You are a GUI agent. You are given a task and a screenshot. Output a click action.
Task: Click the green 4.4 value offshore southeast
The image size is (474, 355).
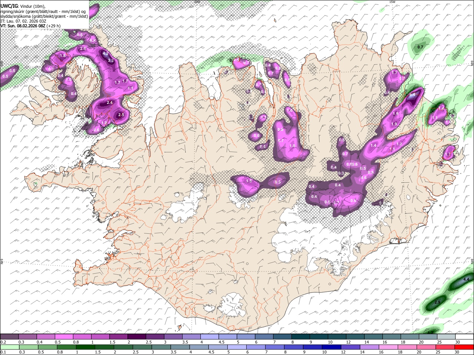coord(466,279)
